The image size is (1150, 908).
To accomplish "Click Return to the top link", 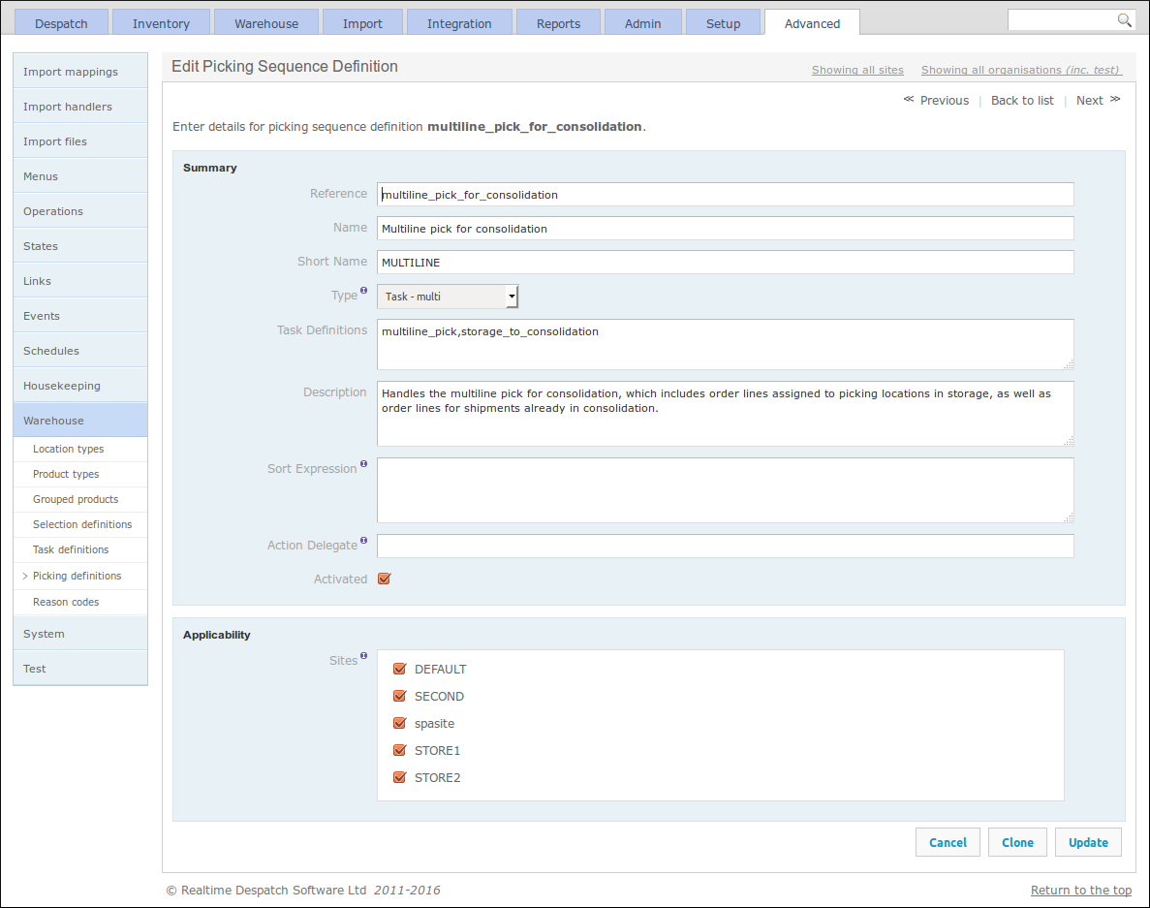I will tap(1081, 890).
